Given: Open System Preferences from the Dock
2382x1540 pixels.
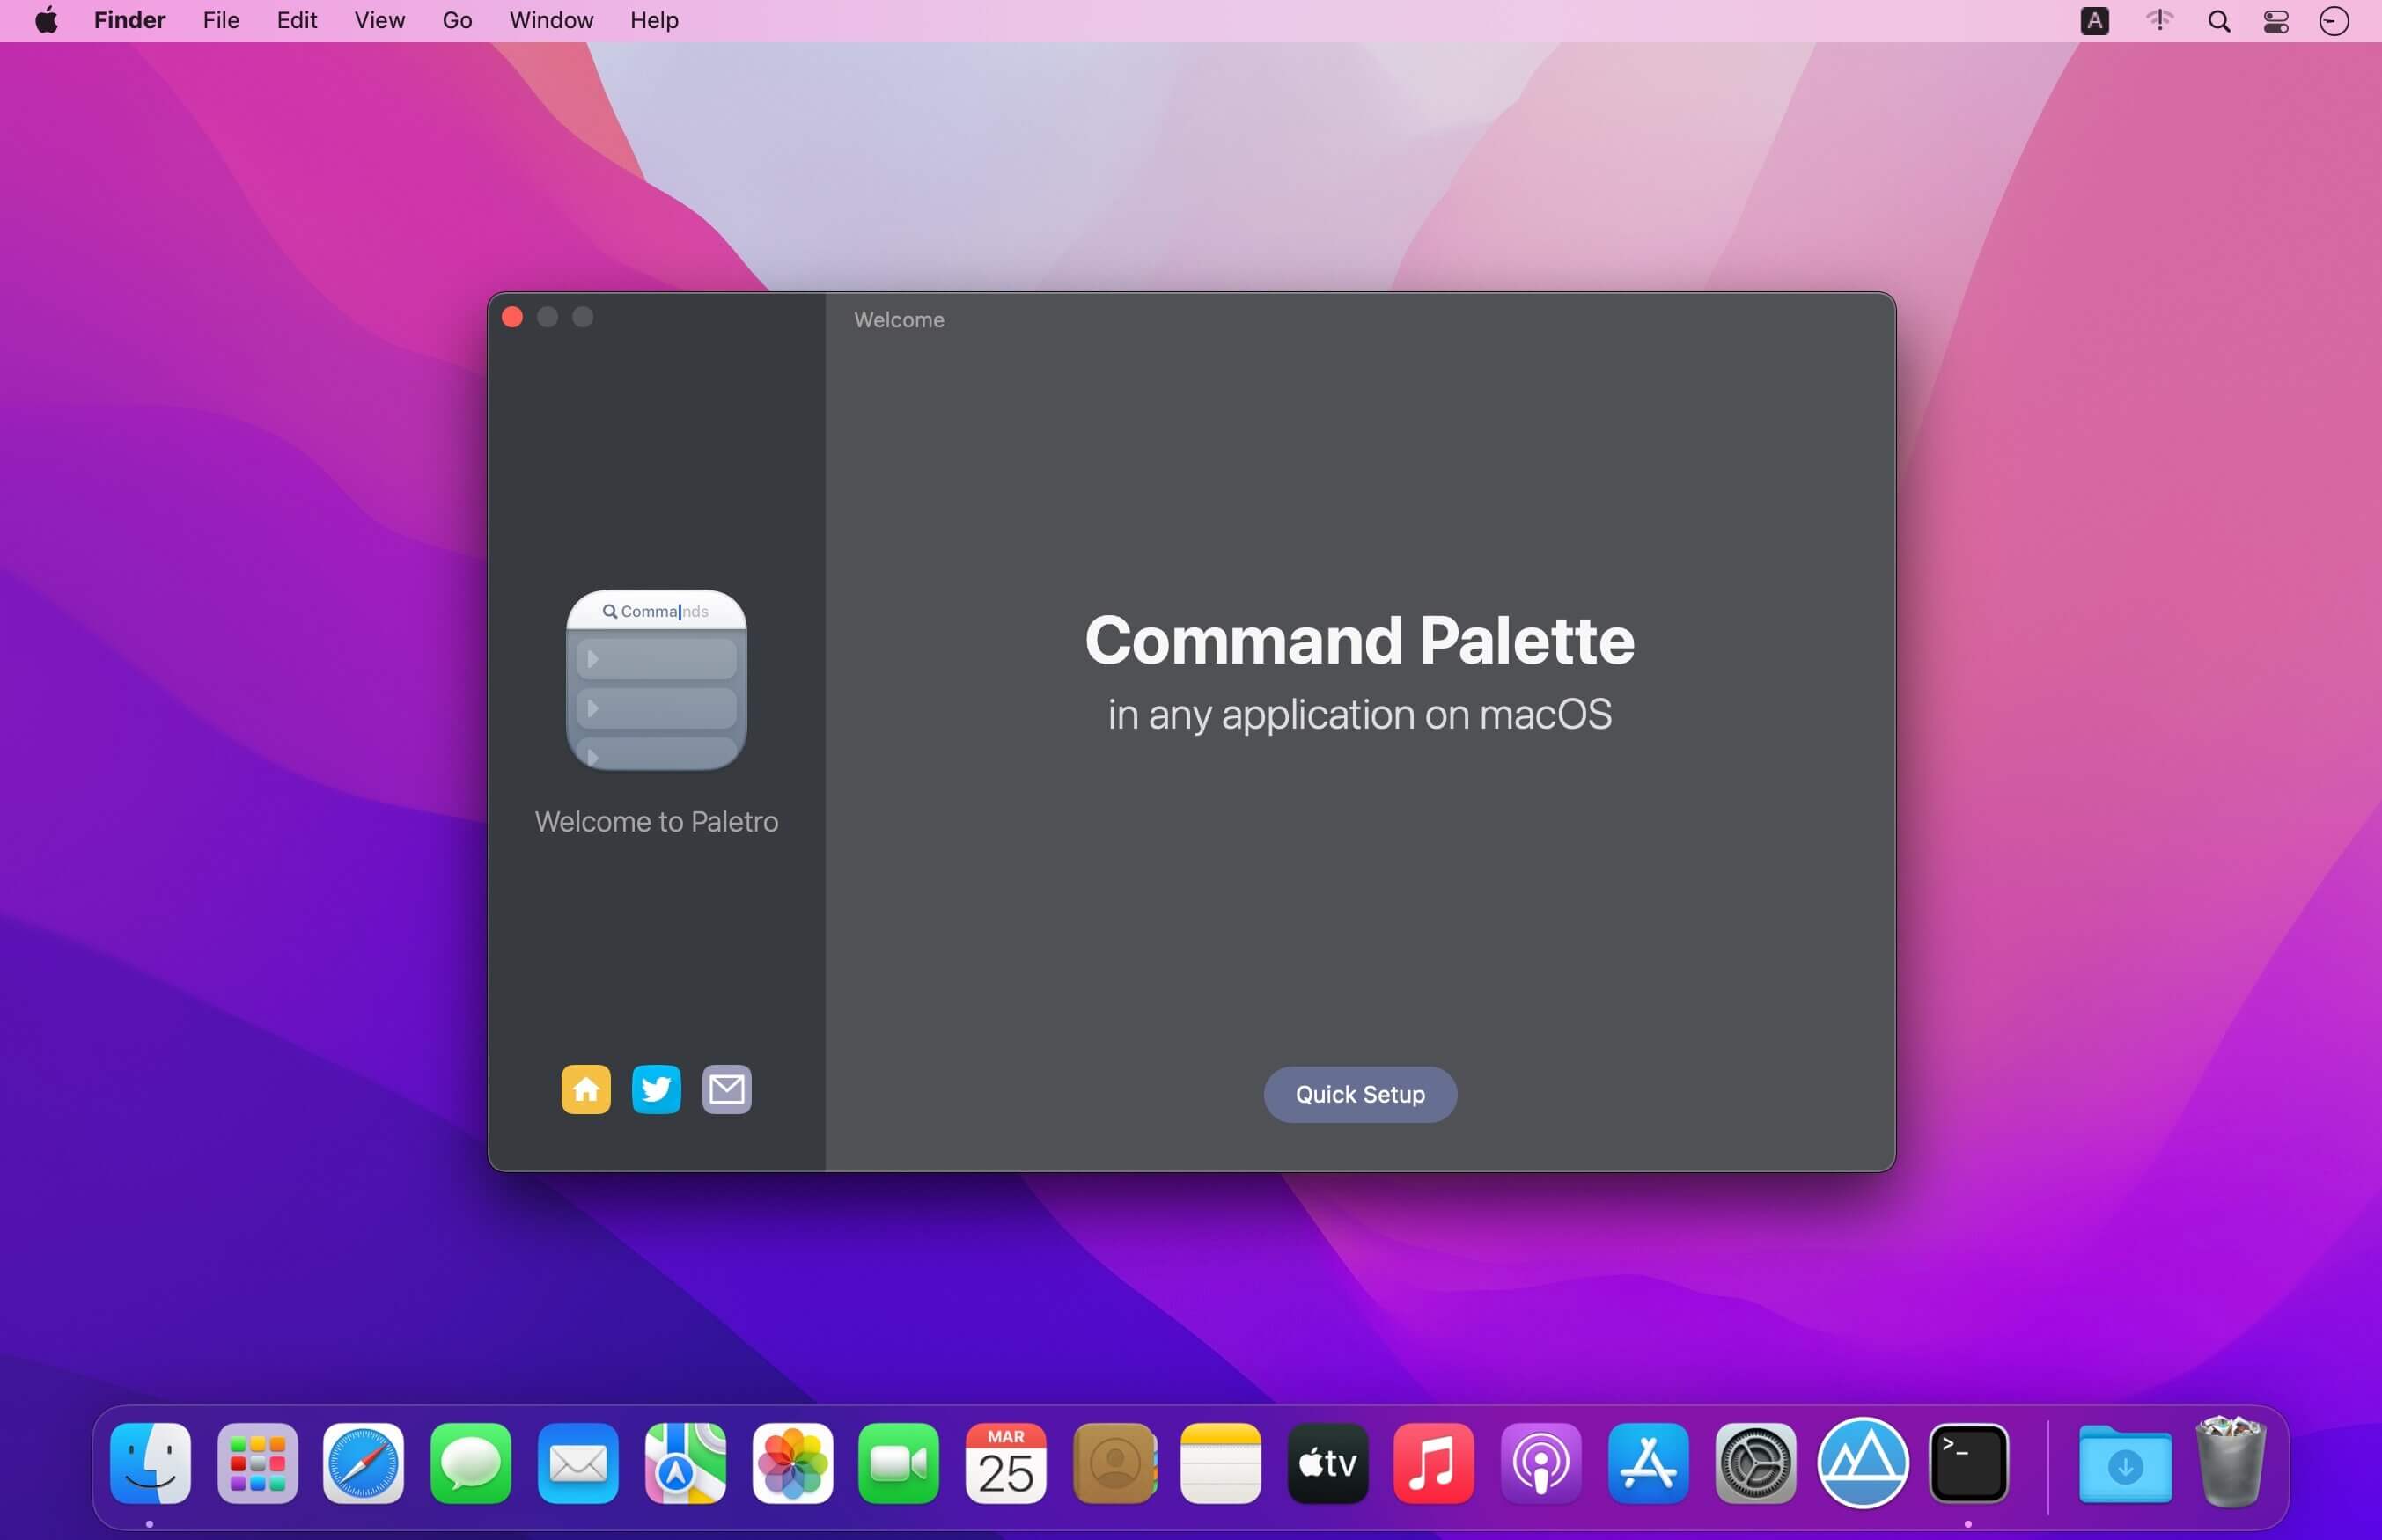Looking at the screenshot, I should click(x=1755, y=1464).
